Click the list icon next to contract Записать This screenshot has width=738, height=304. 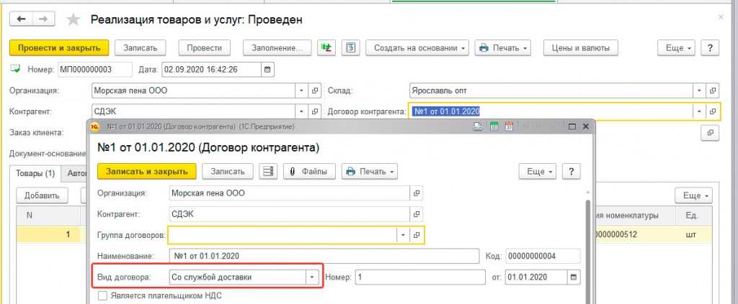coord(268,171)
